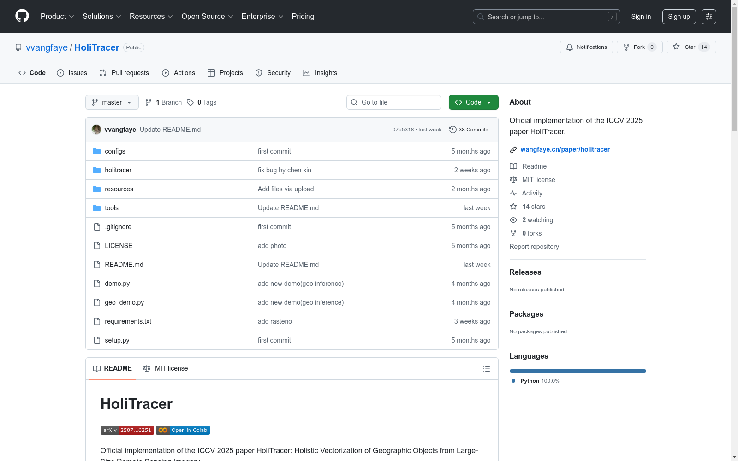Open the green Code dropdown button
The height and width of the screenshot is (461, 738).
[x=474, y=102]
